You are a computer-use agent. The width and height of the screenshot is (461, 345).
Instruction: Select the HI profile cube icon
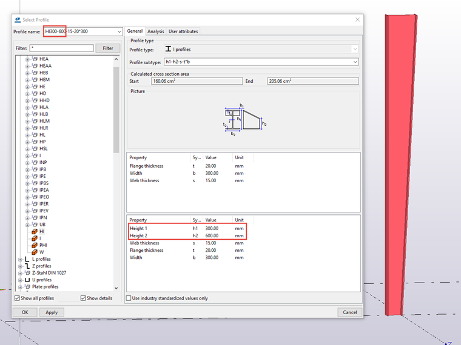click(35, 231)
